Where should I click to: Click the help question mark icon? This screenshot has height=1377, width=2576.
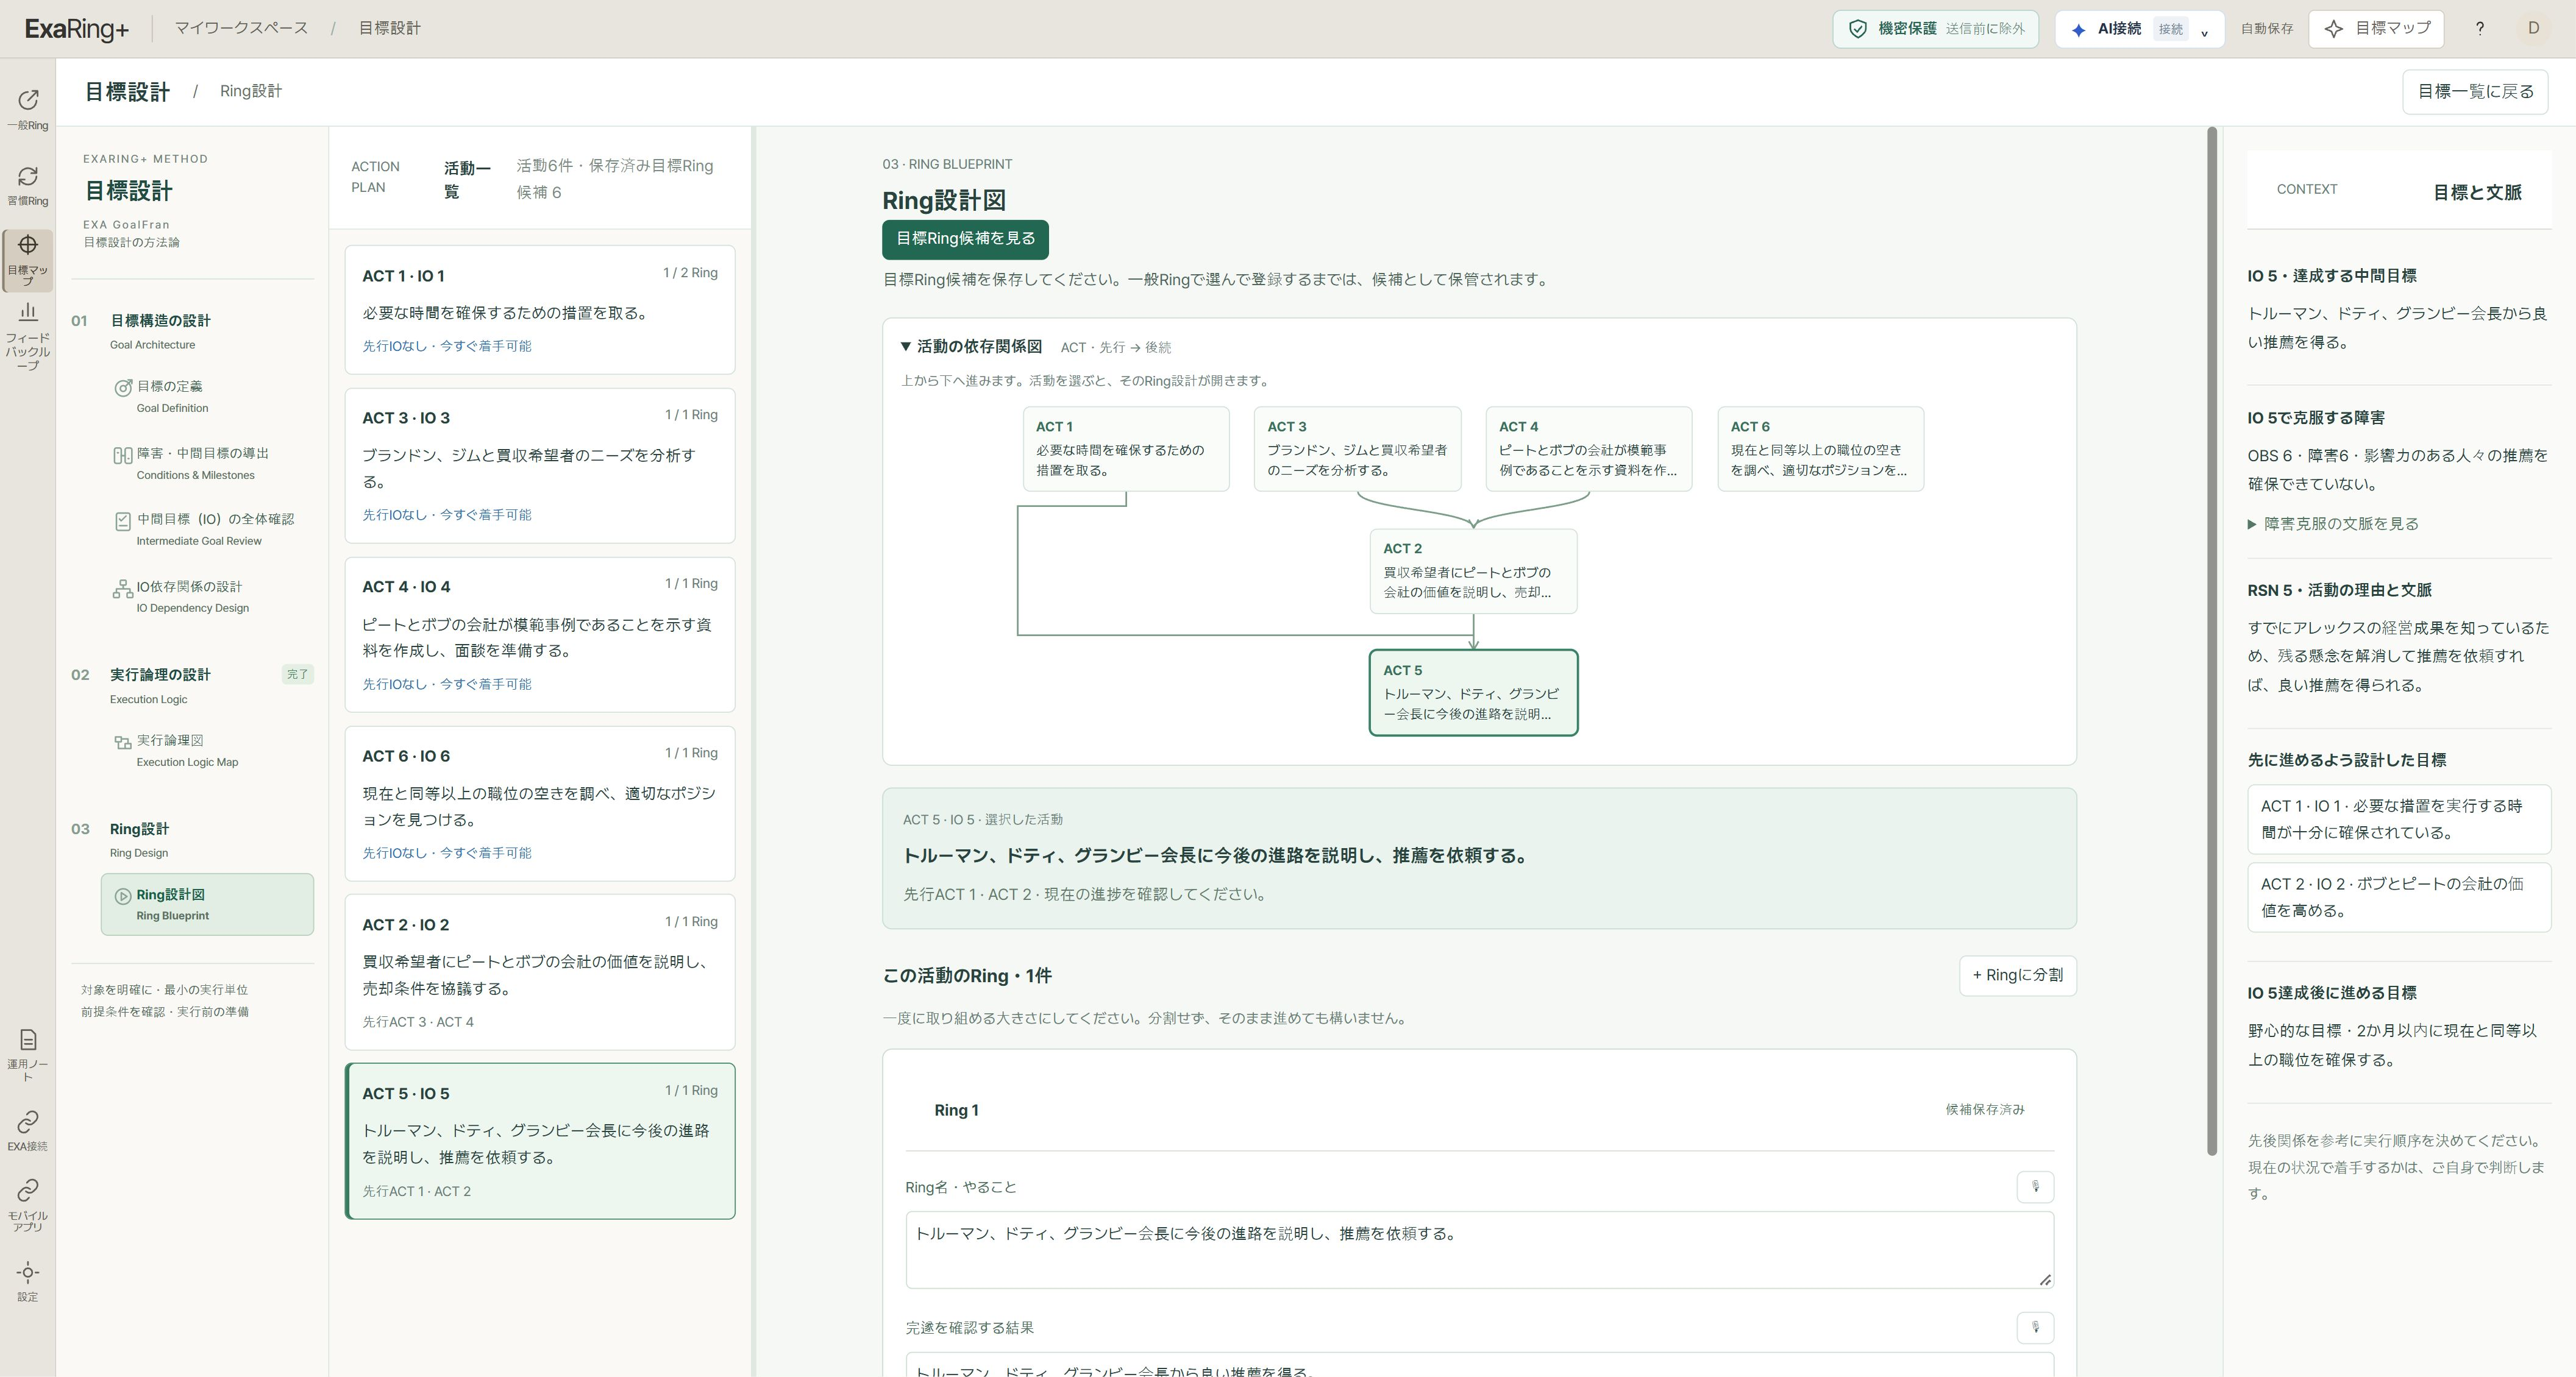pos(2479,28)
